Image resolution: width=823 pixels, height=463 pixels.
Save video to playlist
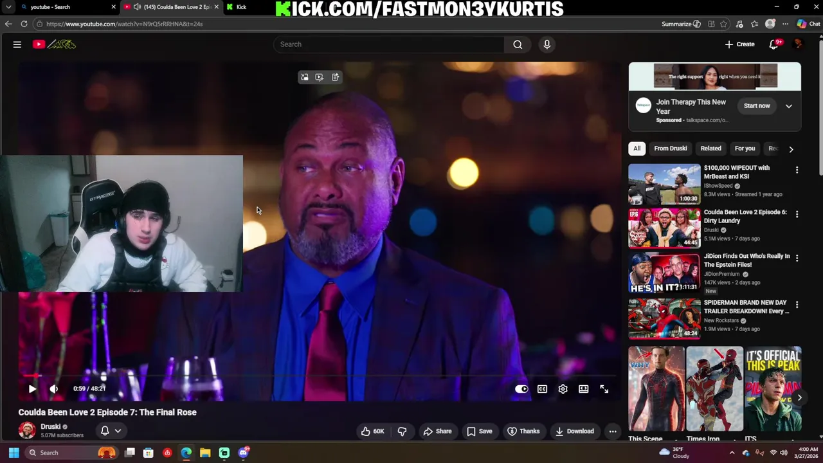(480, 431)
